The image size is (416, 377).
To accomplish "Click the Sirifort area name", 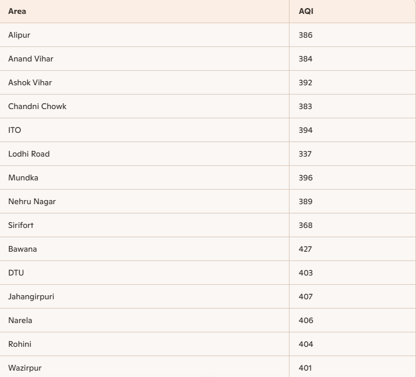I will [x=21, y=225].
